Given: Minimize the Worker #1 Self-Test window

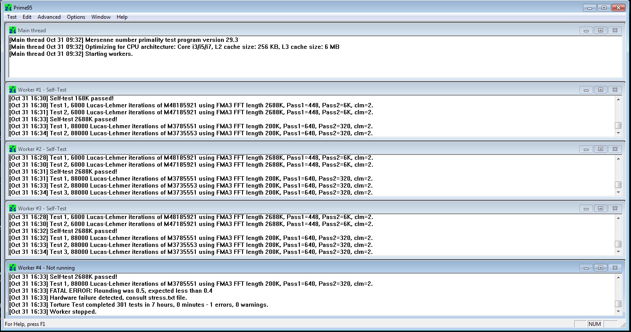Looking at the screenshot, I should click(586, 90).
